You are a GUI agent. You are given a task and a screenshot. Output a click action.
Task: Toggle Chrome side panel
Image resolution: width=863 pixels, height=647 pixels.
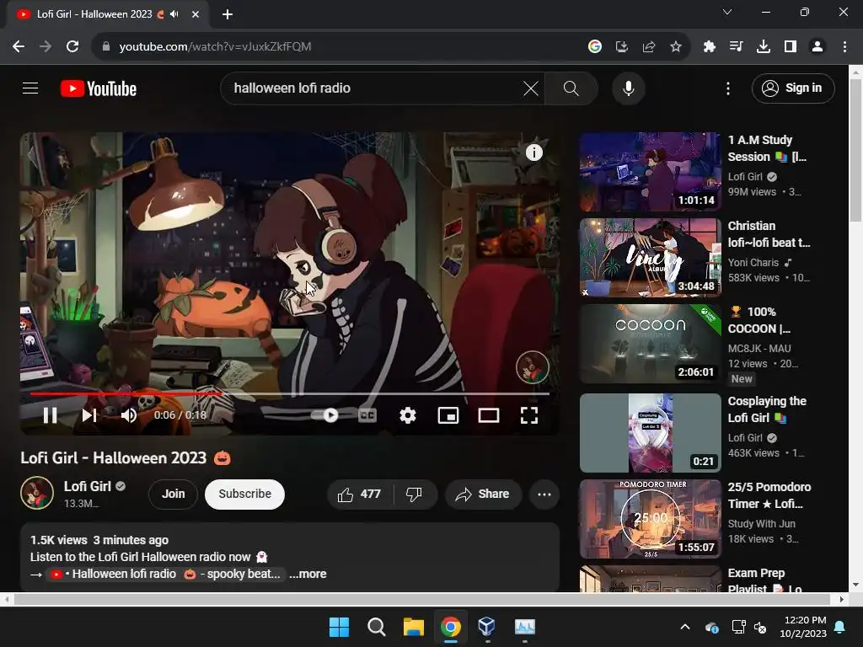[791, 47]
